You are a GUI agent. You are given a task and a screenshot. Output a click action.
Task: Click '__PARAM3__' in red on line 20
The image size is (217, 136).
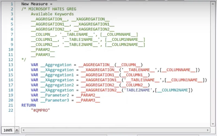tap(88, 100)
